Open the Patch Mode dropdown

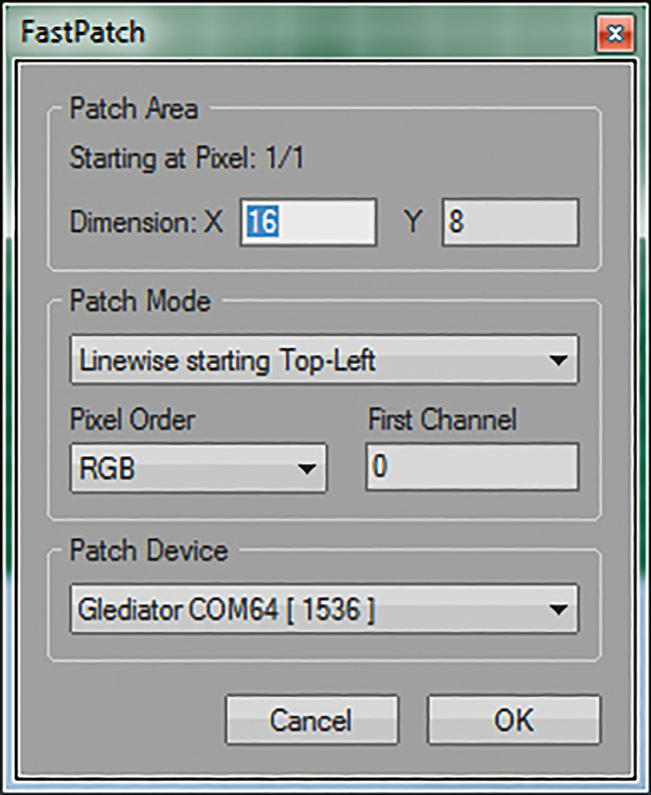pos(324,359)
